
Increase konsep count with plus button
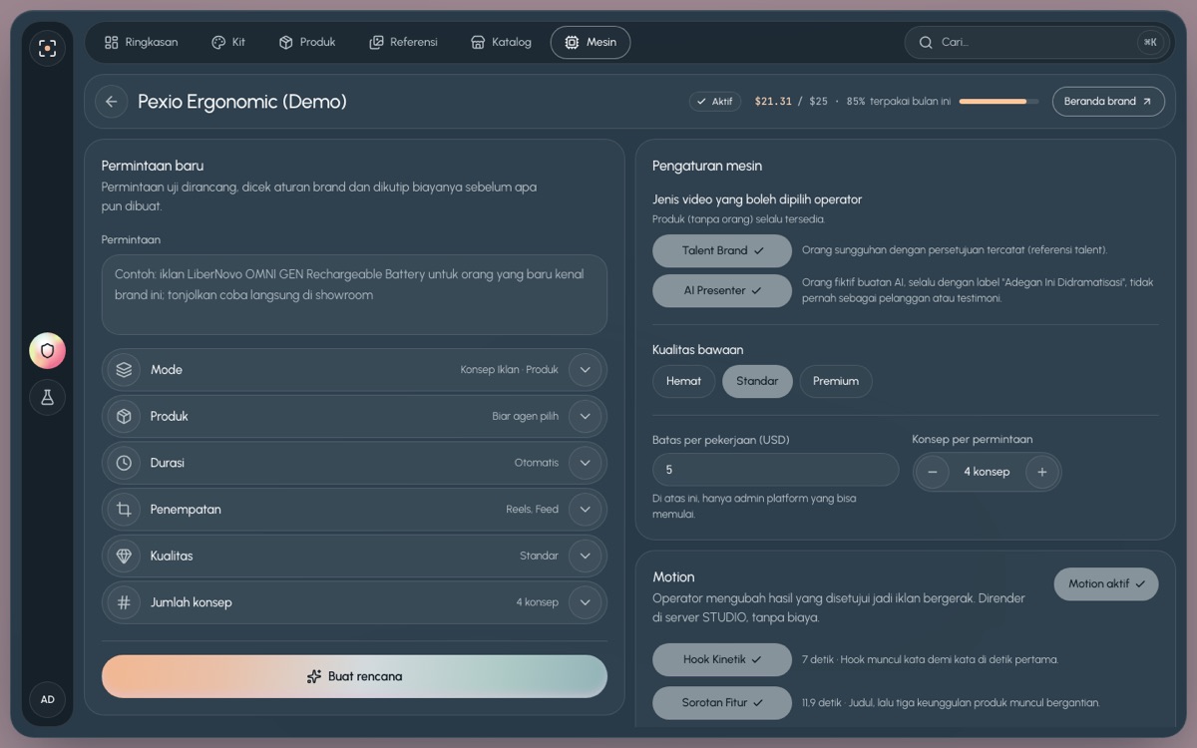[x=1041, y=472]
